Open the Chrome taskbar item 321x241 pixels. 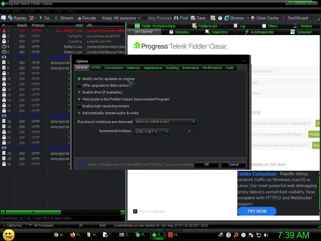59,235
